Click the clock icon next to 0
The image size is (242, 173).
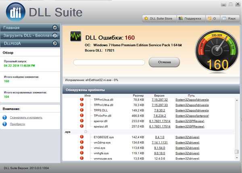(x=210, y=19)
